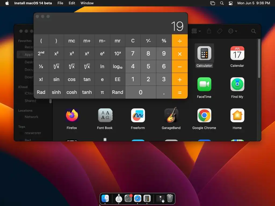
Task: Click the Stage Manager menu bar icon
Action: tap(213, 3)
